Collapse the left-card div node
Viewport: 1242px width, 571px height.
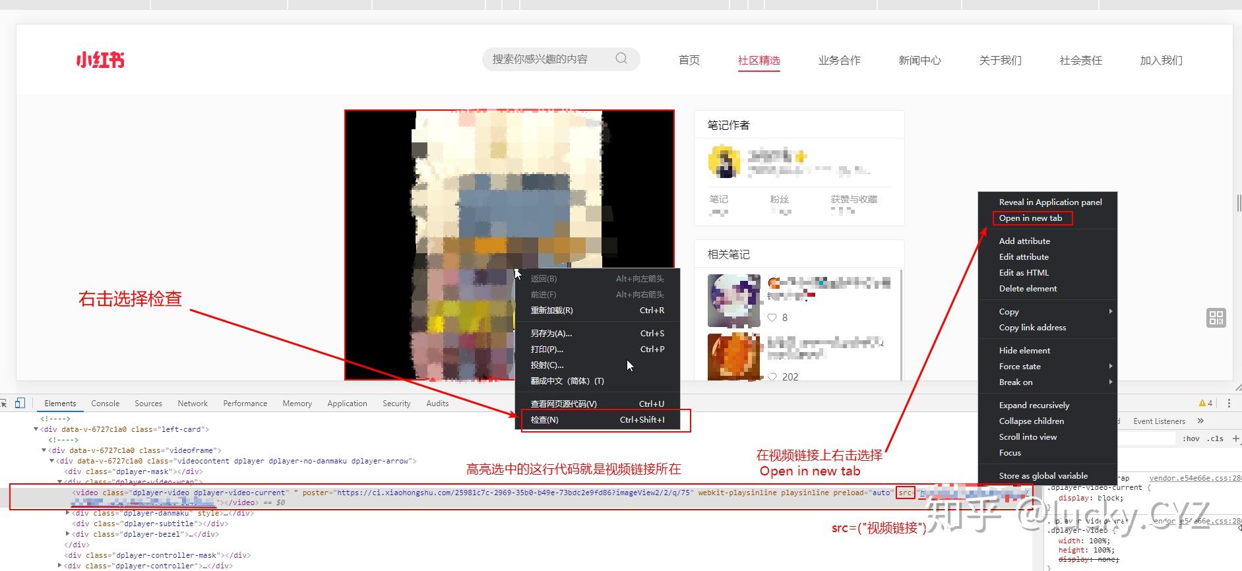click(36, 429)
